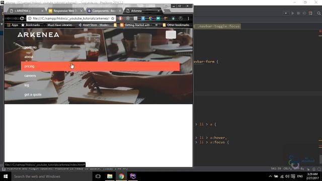Open the taskbar clock and date
Image resolution: width=322 pixels, height=181 pixels.
coord(312,176)
